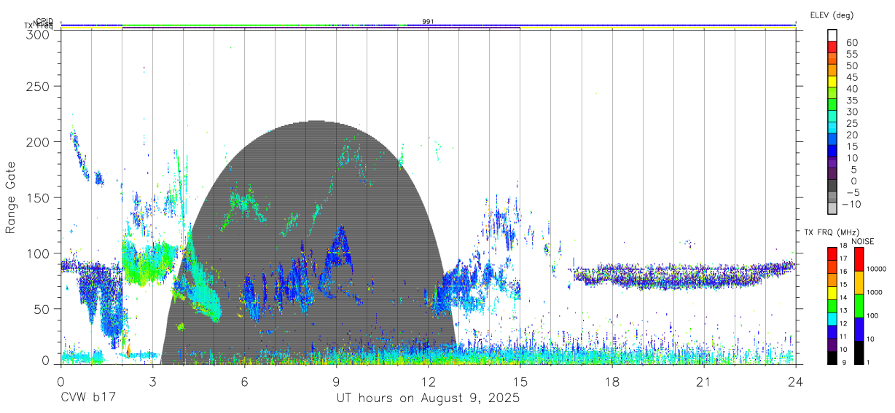
Task: Click the '50' range gate tick label
Action: click(x=42, y=308)
